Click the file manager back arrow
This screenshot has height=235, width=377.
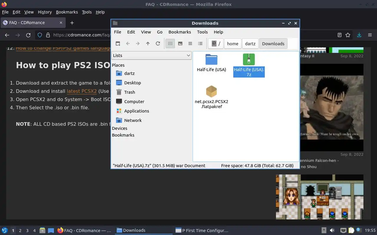(128, 43)
